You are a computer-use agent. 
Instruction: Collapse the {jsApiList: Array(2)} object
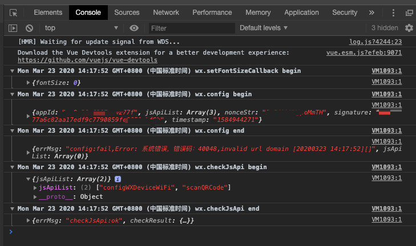tap(28, 179)
